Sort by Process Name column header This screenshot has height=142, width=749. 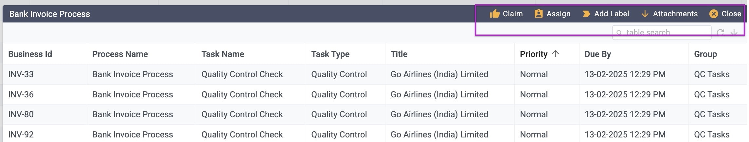(120, 54)
